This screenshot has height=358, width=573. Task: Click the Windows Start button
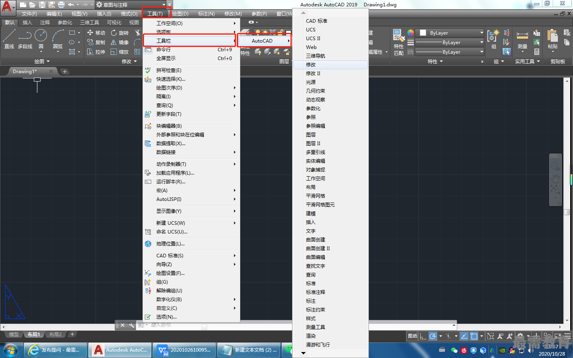pos(11,350)
